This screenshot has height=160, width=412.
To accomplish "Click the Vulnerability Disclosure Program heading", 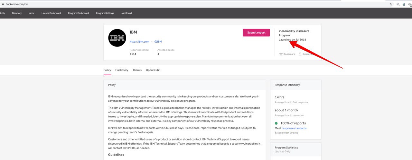I will tap(294, 33).
